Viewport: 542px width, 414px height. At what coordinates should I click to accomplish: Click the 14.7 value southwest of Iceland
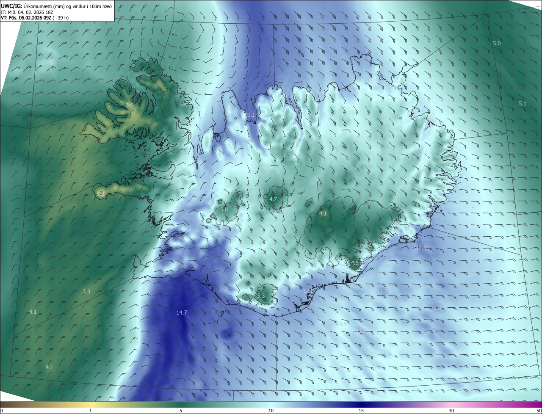182,313
